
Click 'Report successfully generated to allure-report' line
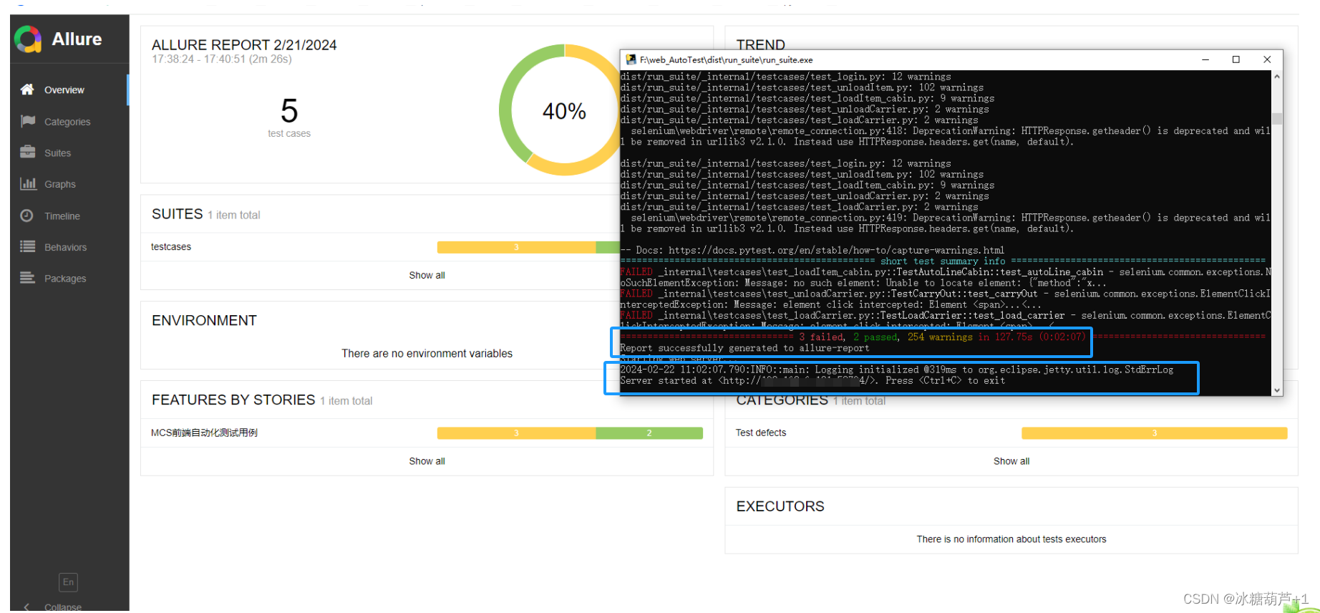point(744,348)
